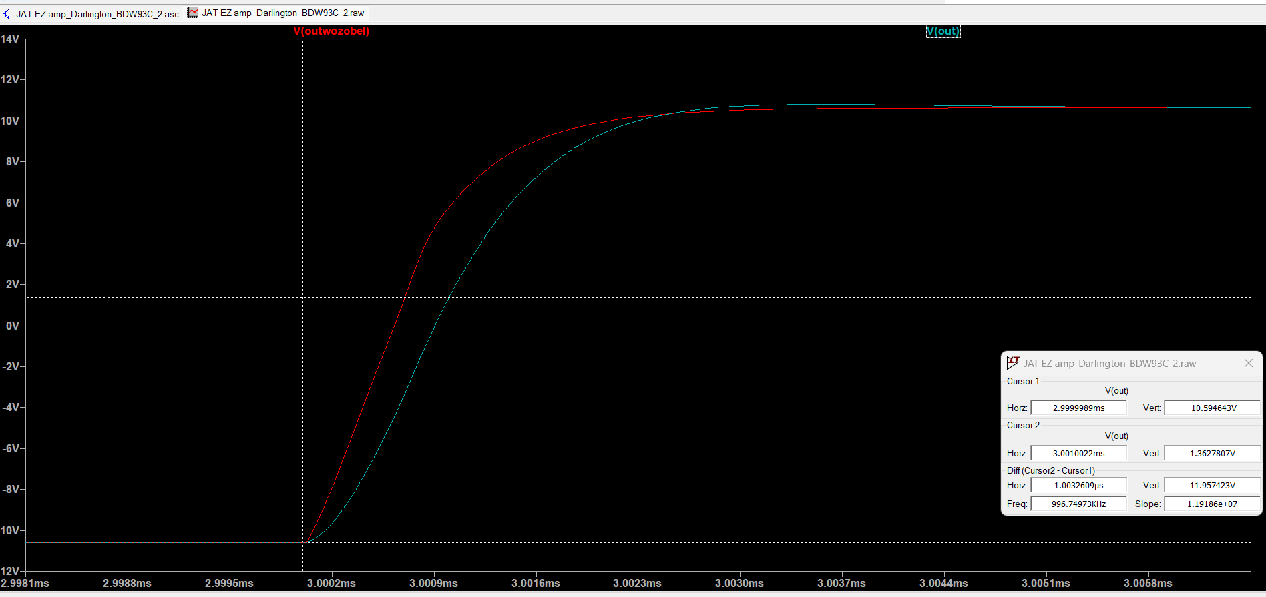1266x597 pixels.
Task: Click the 14V vertical axis label
Action: (10, 39)
